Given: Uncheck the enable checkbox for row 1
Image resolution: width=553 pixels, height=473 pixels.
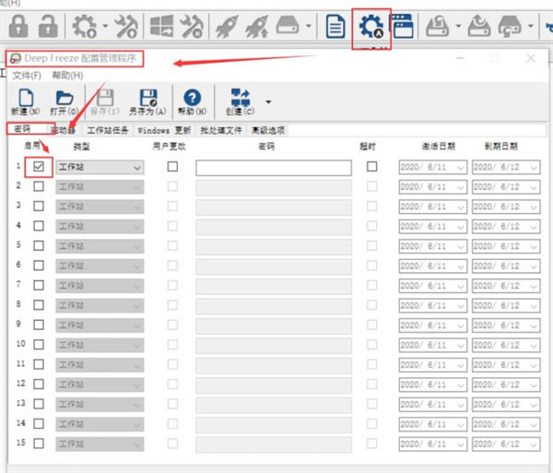Looking at the screenshot, I should (x=39, y=167).
